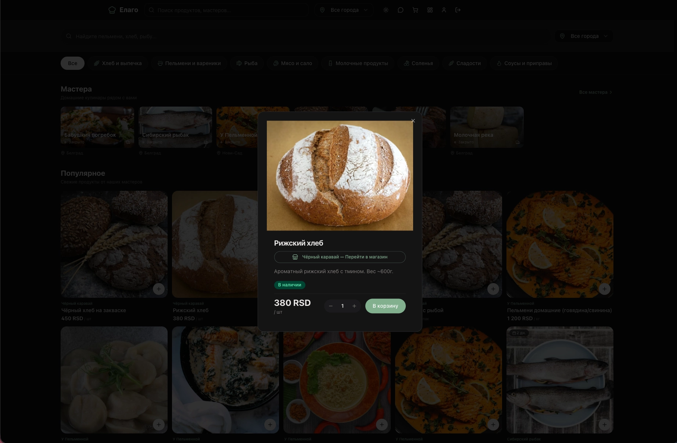Select the Молочные продукты category

point(358,63)
